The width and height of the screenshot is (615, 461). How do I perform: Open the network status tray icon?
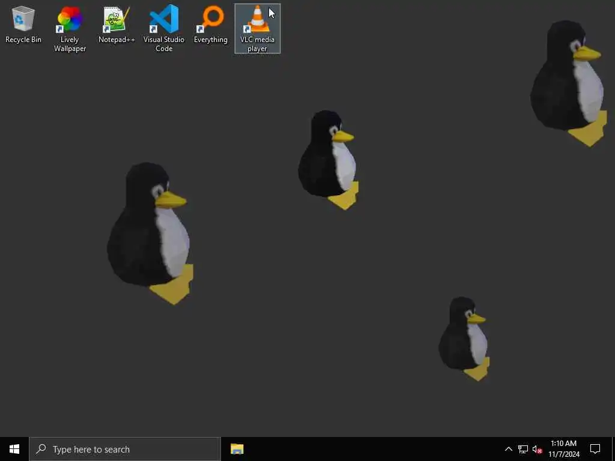pos(523,449)
